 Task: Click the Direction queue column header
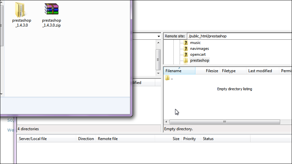(x=86, y=139)
